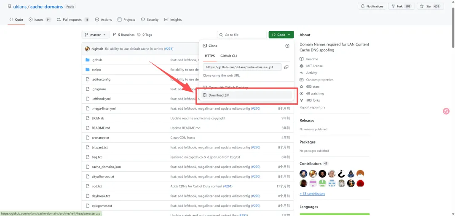Open daybreak.txt file
The width and height of the screenshot is (455, 216).
click(x=101, y=196)
